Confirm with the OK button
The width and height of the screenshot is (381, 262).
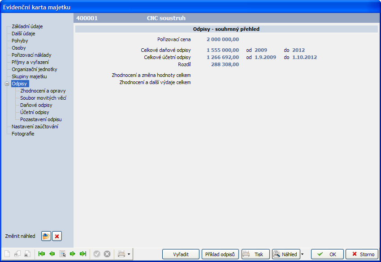pos(327,254)
